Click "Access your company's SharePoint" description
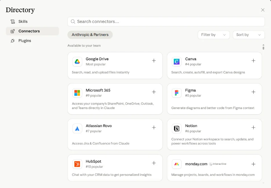 pos(113,106)
